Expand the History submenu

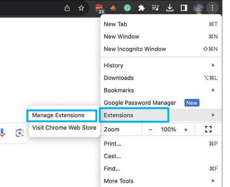[161, 65]
